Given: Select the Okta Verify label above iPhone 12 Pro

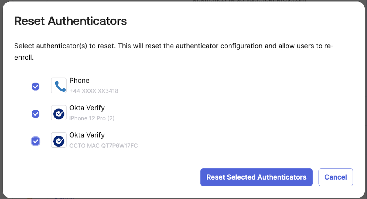Looking at the screenshot, I should (x=87, y=108).
